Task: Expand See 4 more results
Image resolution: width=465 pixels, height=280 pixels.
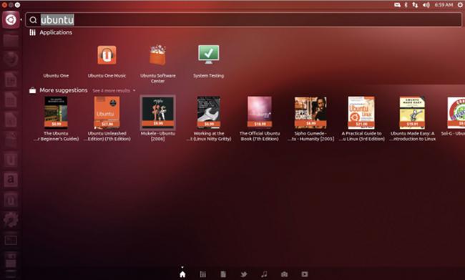Action: click(x=114, y=90)
